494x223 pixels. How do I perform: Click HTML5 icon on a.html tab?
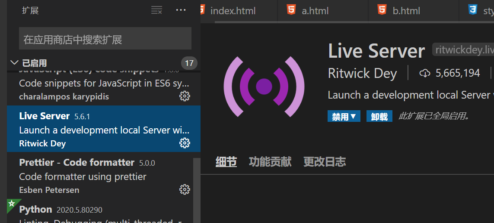(x=291, y=10)
